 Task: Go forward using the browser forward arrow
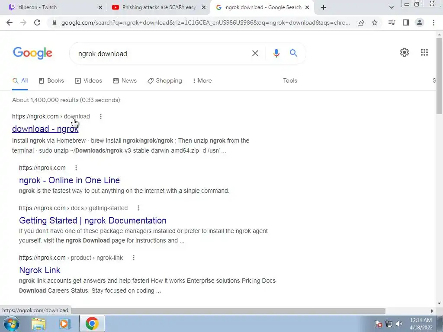(23, 22)
